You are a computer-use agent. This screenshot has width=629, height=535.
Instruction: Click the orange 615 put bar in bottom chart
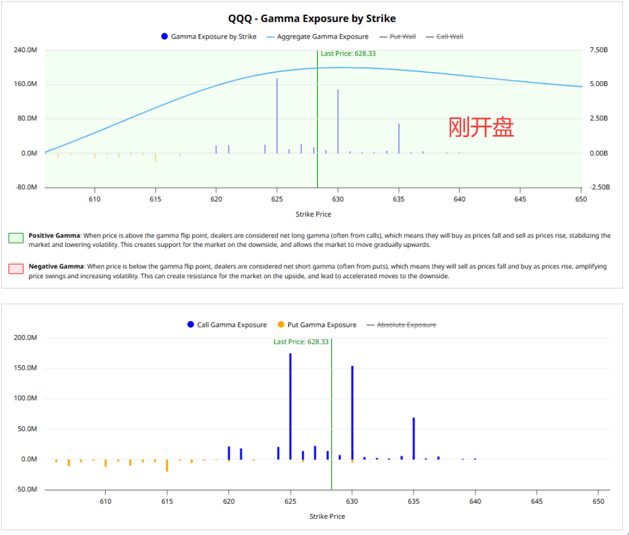point(167,465)
